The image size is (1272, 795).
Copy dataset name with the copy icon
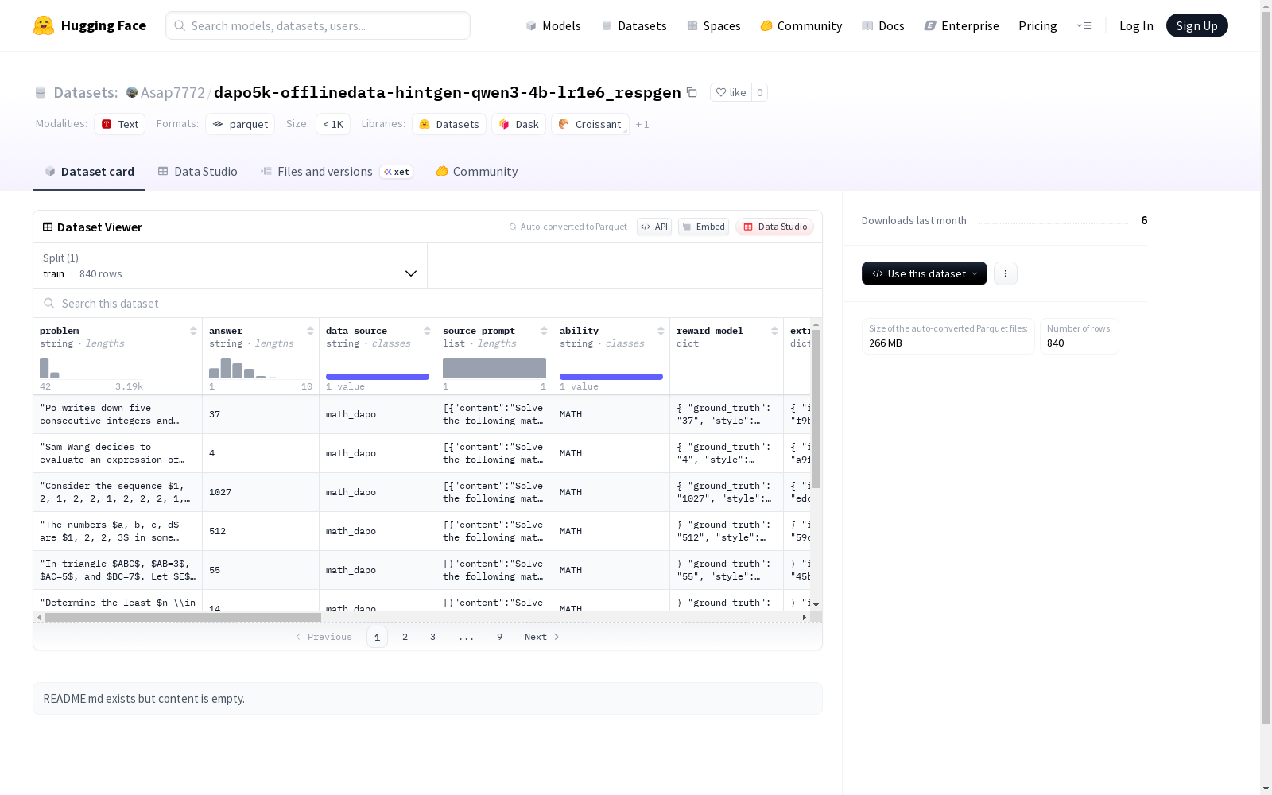pos(692,92)
